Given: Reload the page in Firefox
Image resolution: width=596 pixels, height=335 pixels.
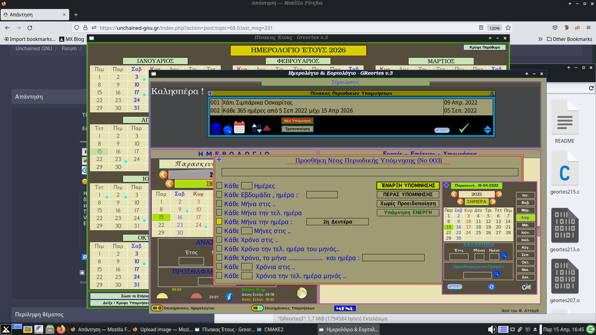Looking at the screenshot, I should coord(30,27).
